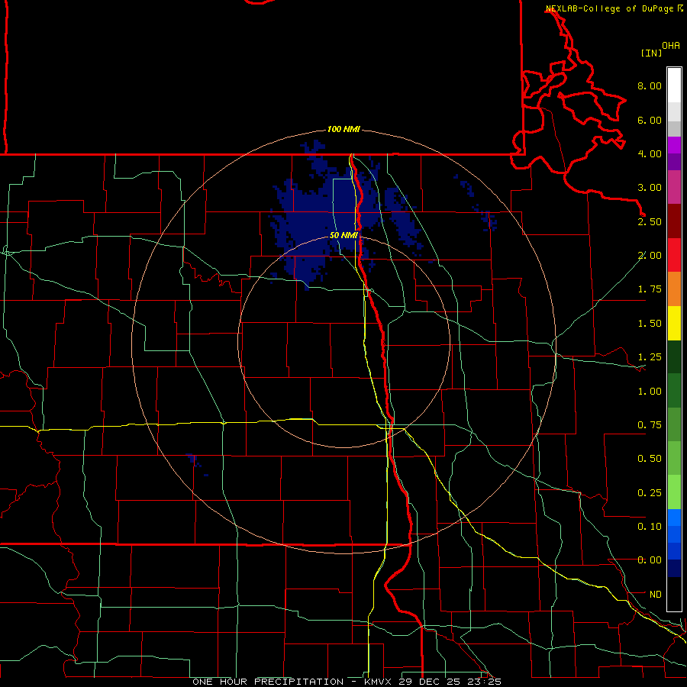
Task: Click the magenta-purple color band in legend
Action: (x=674, y=188)
